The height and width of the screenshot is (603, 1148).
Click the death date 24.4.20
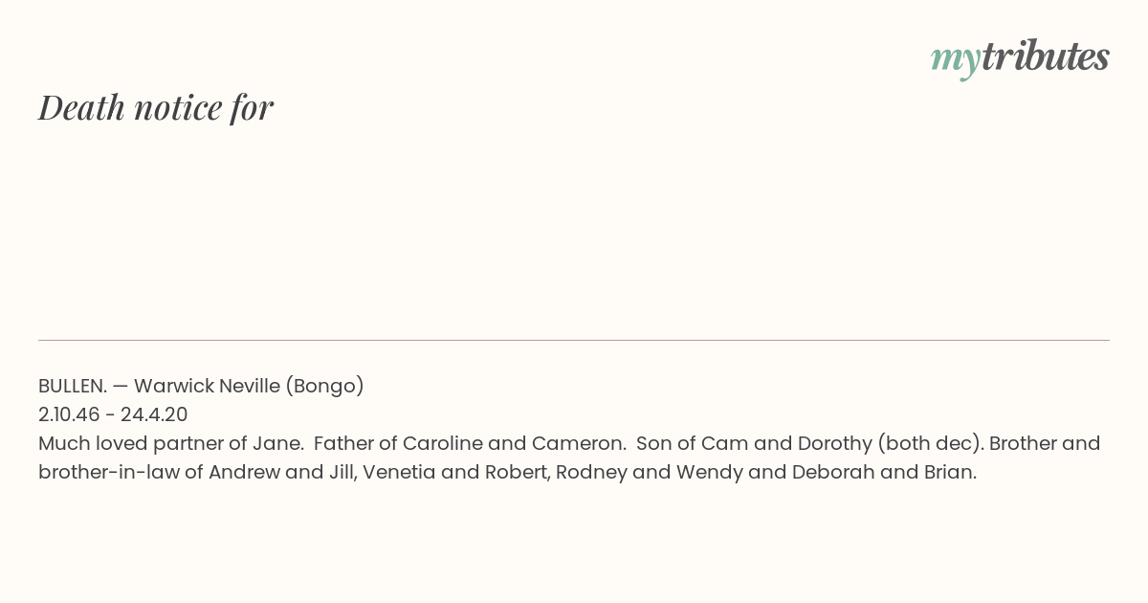click(154, 414)
